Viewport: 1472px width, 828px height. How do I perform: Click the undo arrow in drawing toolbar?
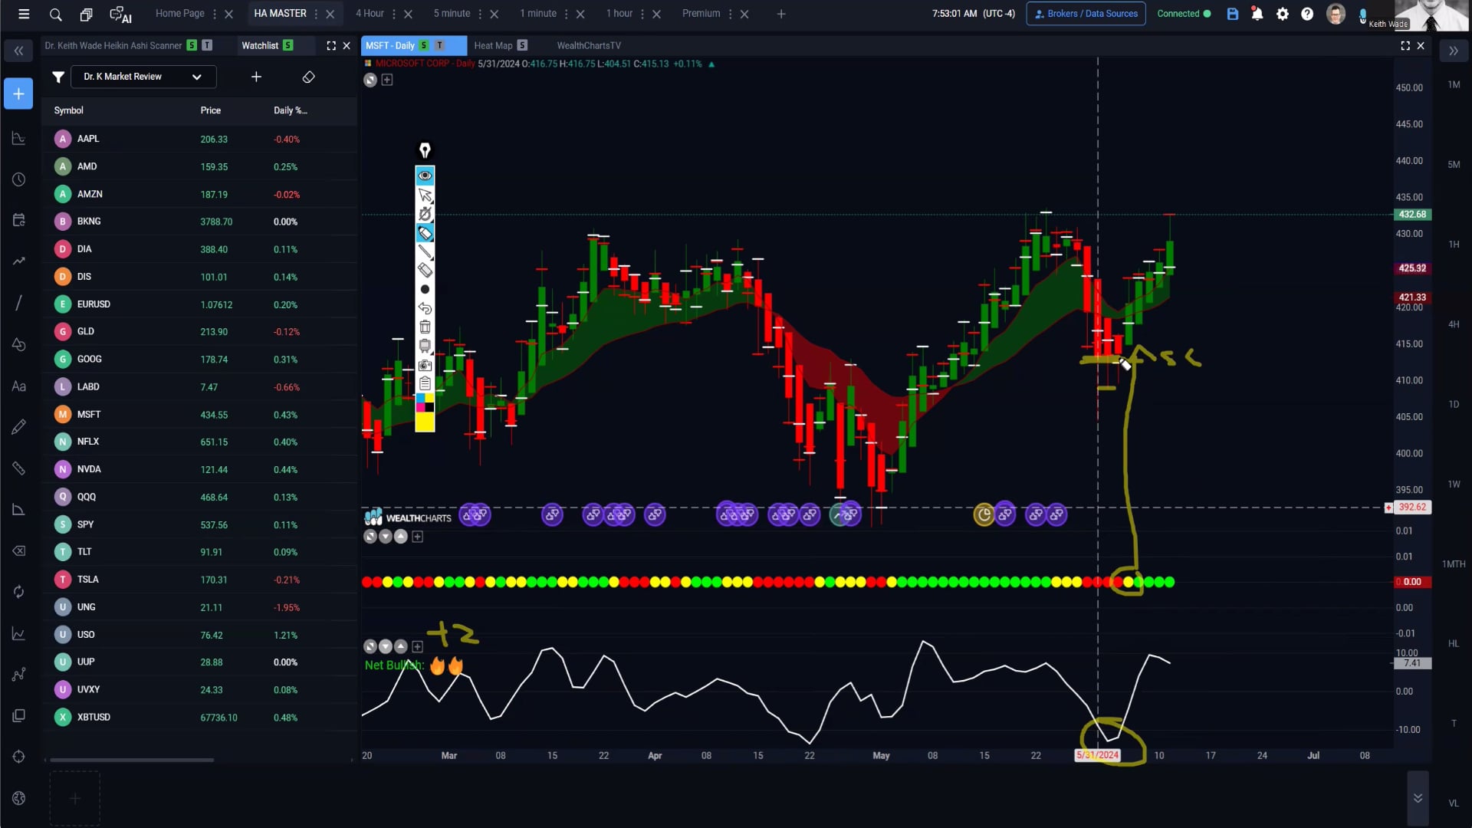click(425, 308)
